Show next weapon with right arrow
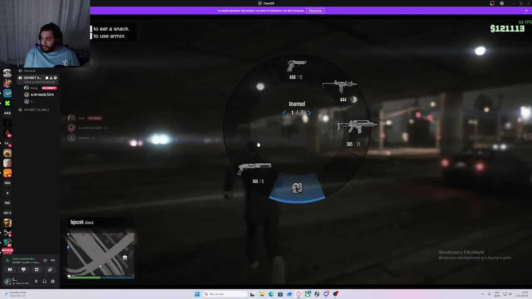This screenshot has height=299, width=532. coord(309,113)
